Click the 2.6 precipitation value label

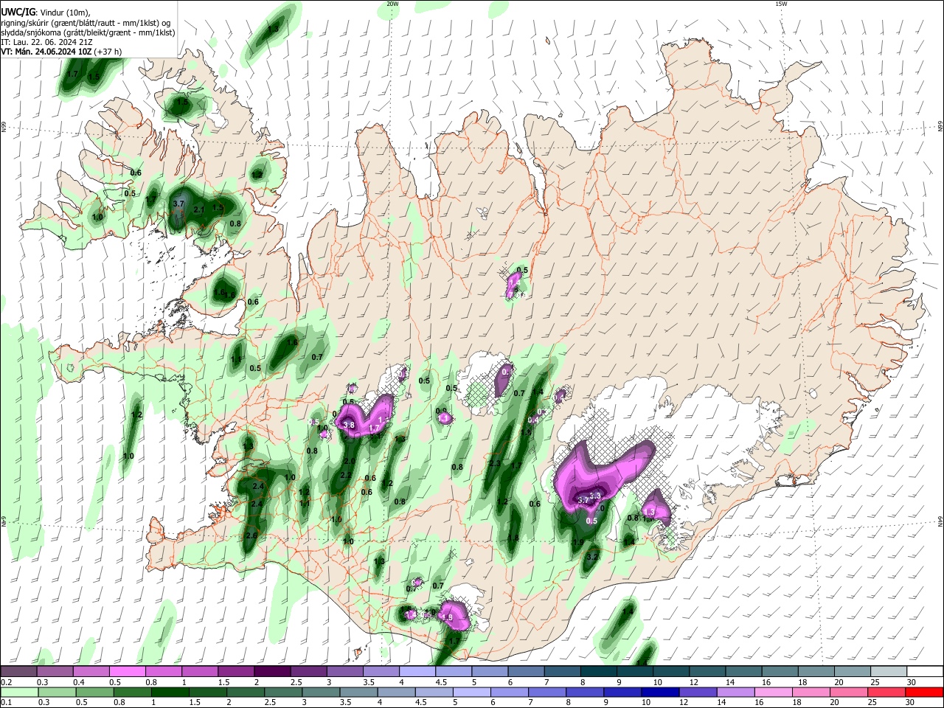(x=251, y=535)
